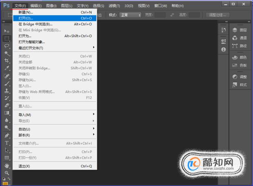
Task: Open the 样式 (Styles) panel
Action: 240,85
